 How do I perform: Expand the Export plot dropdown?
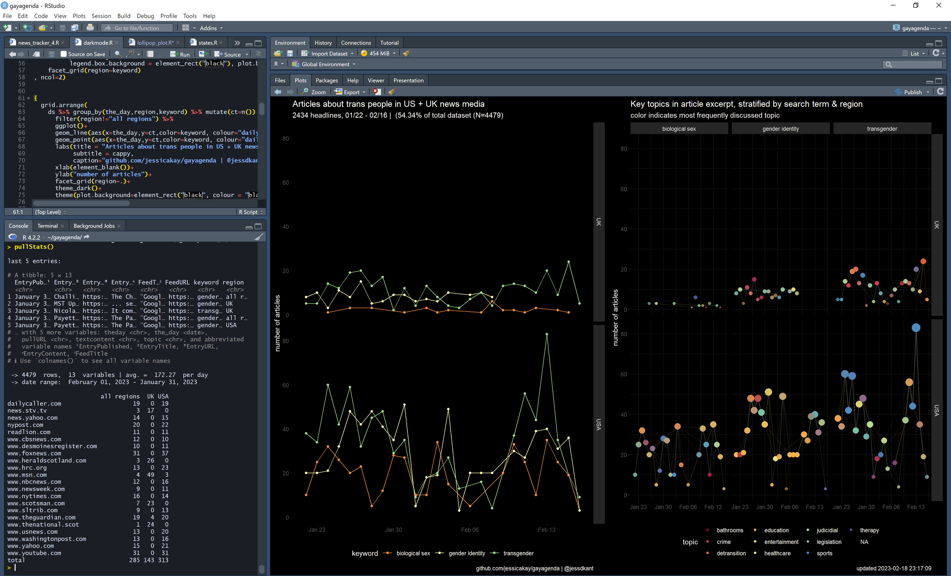pos(364,92)
